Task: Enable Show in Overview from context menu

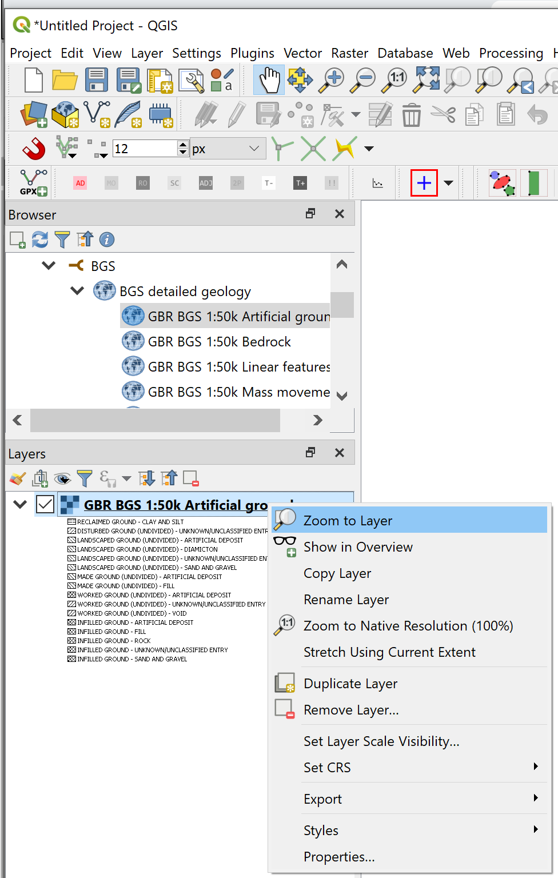Action: click(358, 546)
